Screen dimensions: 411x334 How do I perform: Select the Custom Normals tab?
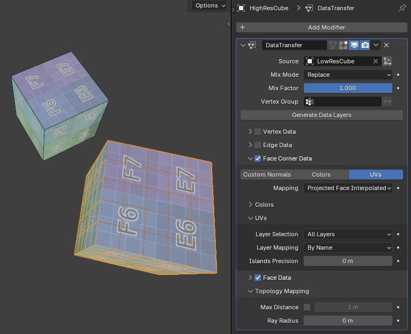[x=267, y=175]
